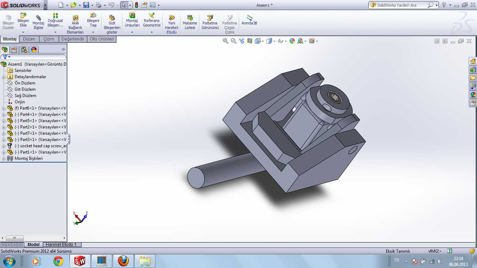
Task: Select the Montaj İlişkisi (mate) paperclip tool
Action: point(38,17)
